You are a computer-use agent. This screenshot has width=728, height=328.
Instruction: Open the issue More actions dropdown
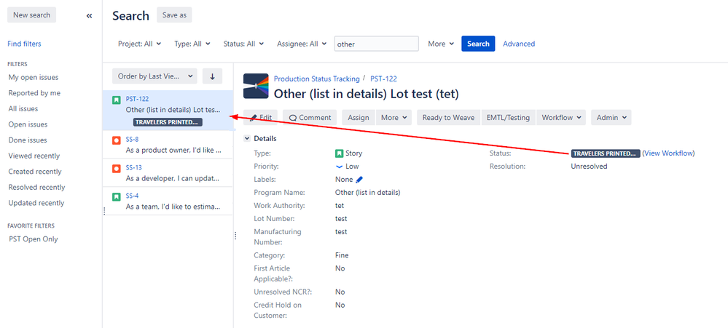pyautogui.click(x=394, y=118)
